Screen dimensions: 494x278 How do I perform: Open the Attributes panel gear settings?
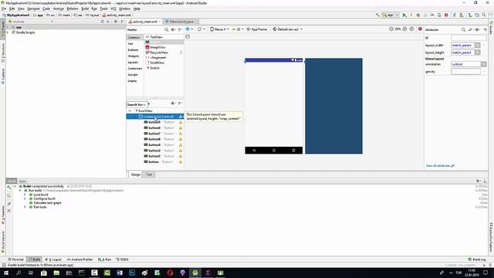coord(478,29)
